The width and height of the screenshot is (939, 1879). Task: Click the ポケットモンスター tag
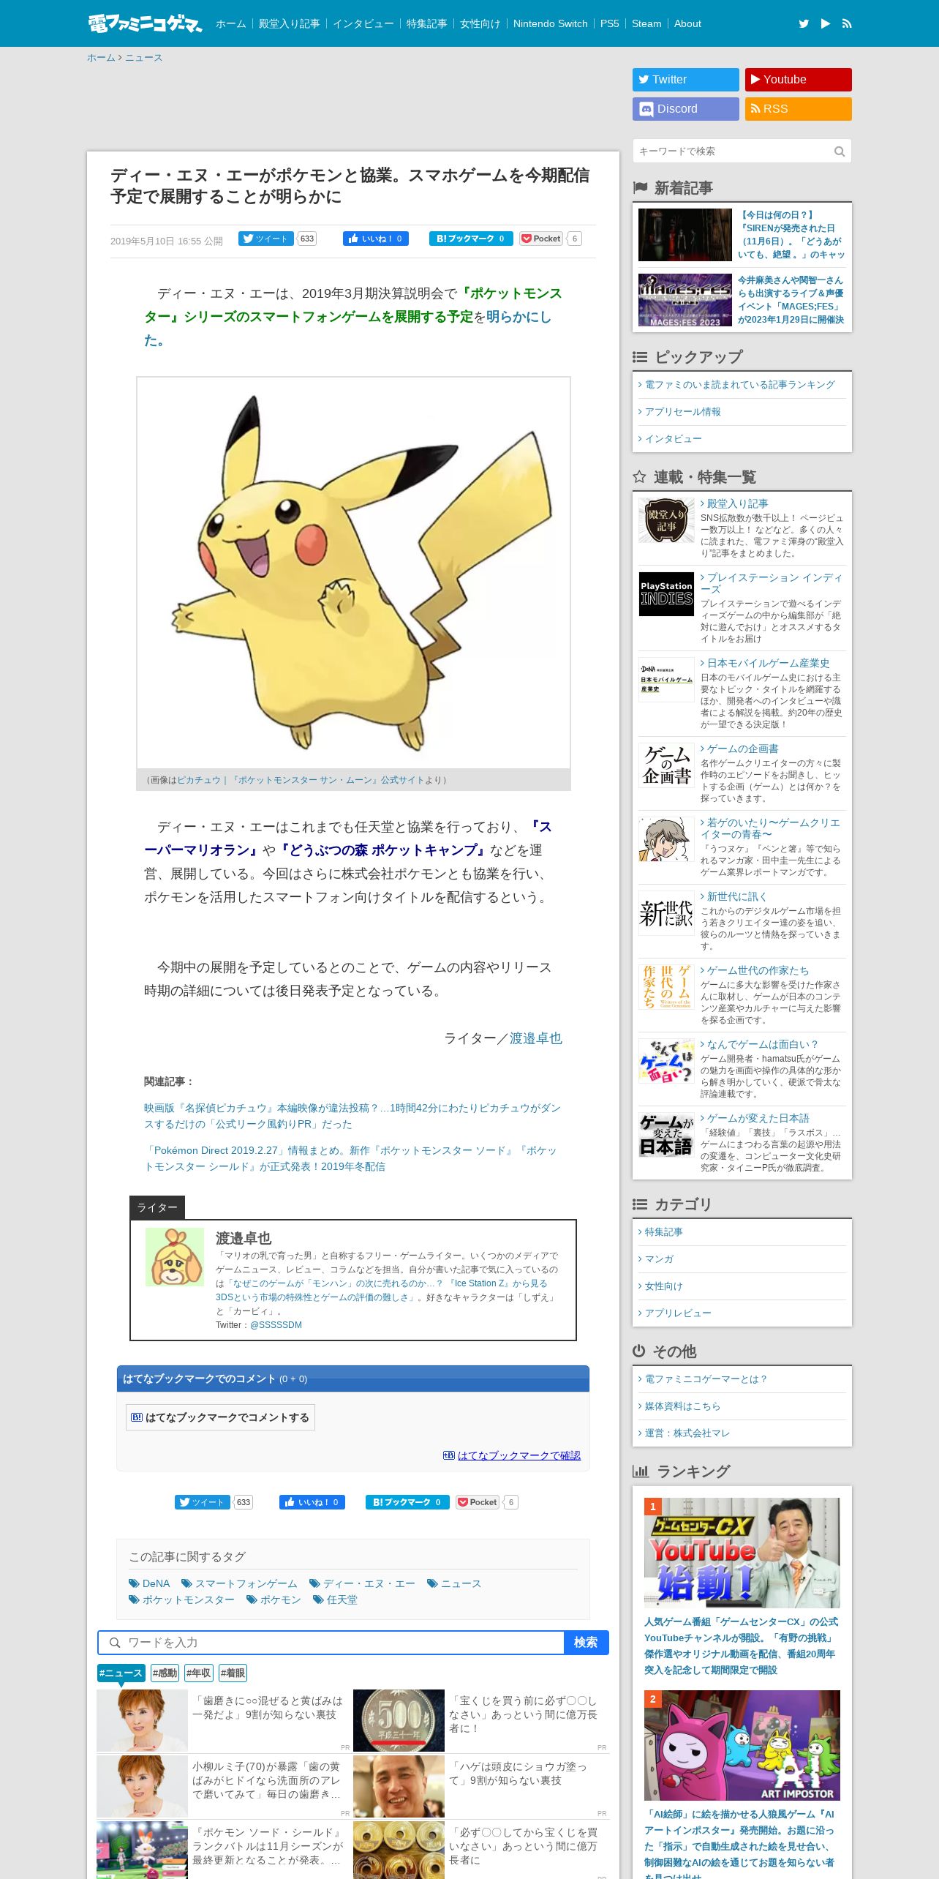tap(181, 1599)
